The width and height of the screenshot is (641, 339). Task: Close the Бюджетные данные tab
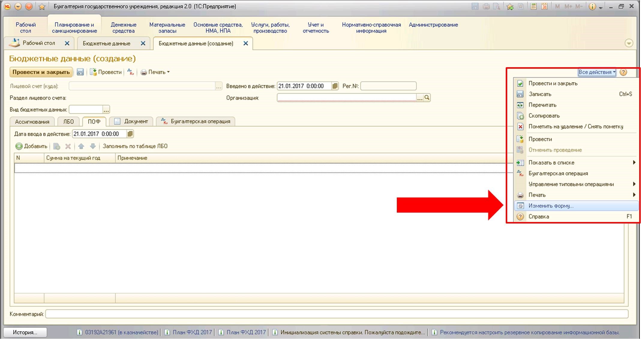(x=143, y=43)
